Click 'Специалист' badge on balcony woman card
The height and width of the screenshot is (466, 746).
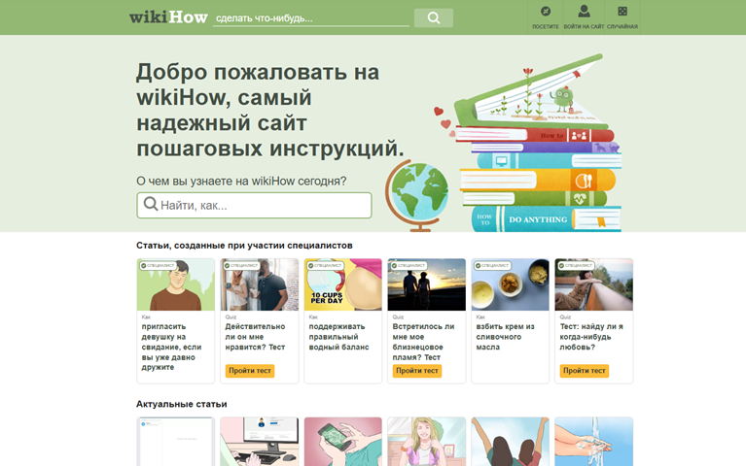point(576,266)
